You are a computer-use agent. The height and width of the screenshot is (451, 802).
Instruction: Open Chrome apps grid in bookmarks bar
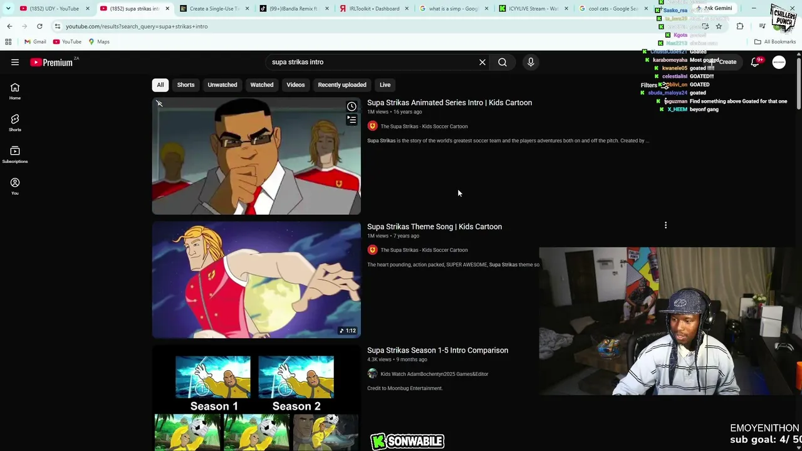click(8, 42)
